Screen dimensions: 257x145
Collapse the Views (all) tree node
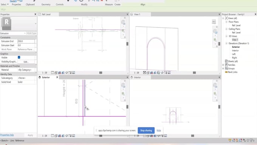[223, 18]
